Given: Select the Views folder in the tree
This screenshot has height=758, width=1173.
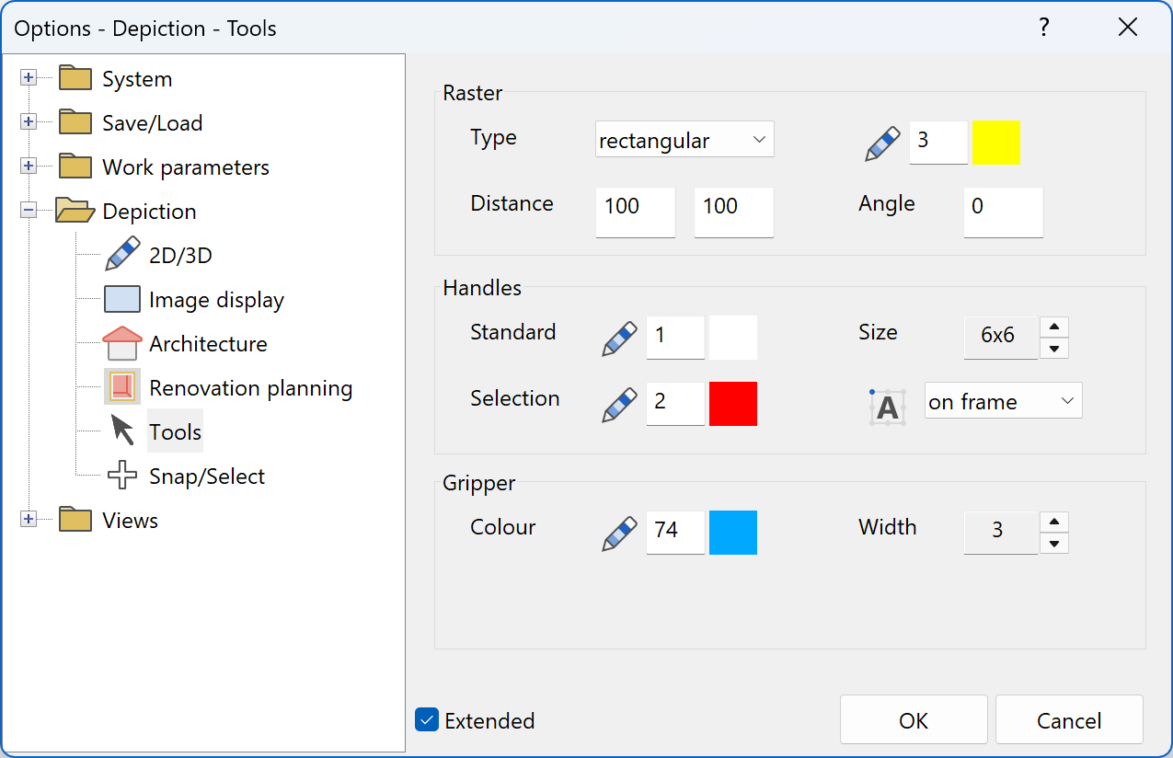Looking at the screenshot, I should [130, 520].
